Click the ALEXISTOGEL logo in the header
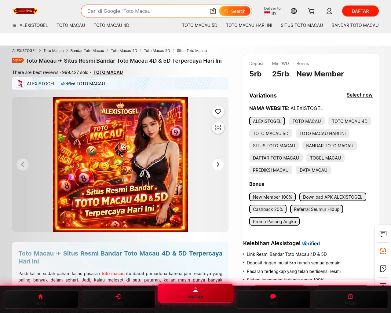Viewport: 391px width, 313px height. (25, 11)
